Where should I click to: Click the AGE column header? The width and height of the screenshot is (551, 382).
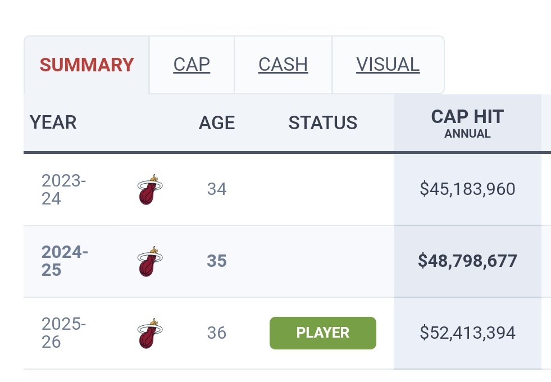(x=217, y=122)
